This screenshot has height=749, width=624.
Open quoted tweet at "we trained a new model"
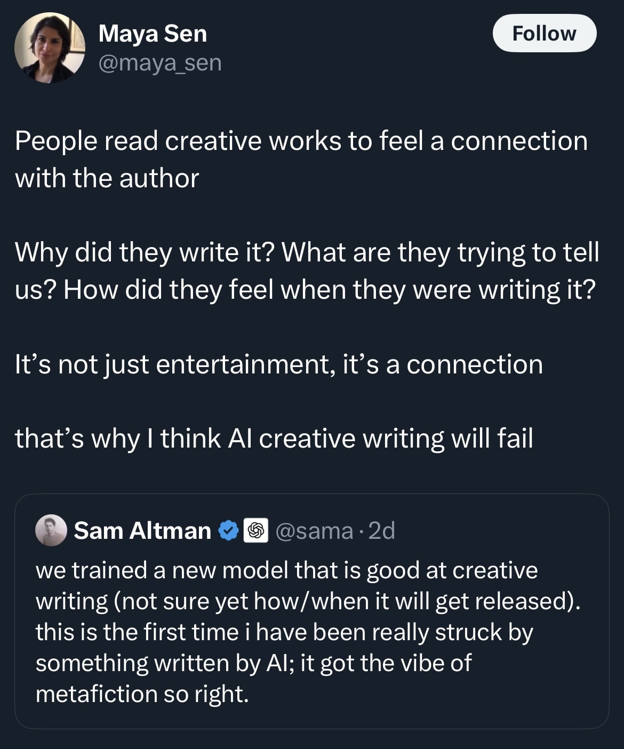(x=286, y=570)
